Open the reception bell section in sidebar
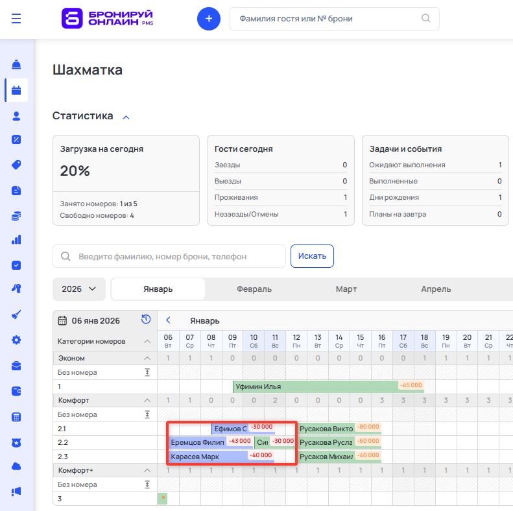 (x=16, y=65)
